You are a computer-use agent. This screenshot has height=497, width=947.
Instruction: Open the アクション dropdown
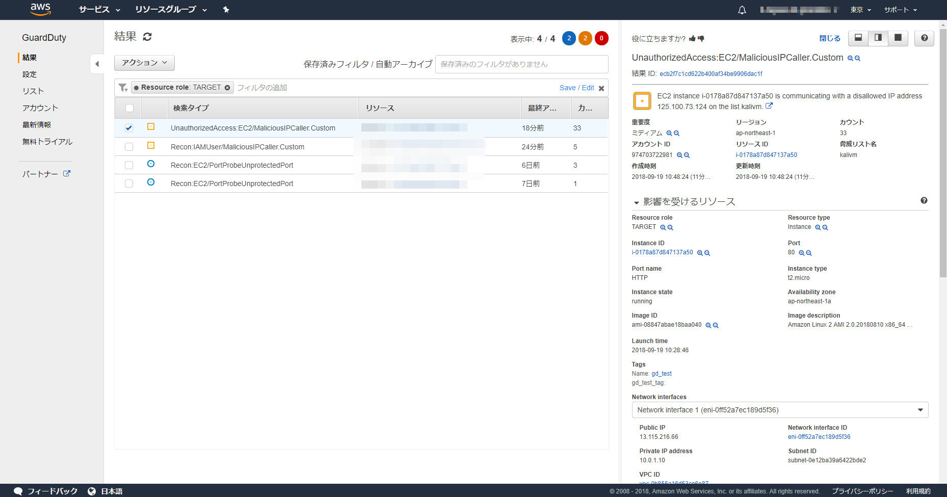coord(144,63)
